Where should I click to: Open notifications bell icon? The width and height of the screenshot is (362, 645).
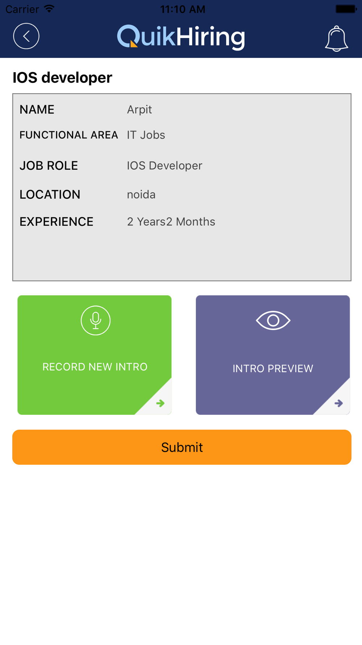click(336, 38)
